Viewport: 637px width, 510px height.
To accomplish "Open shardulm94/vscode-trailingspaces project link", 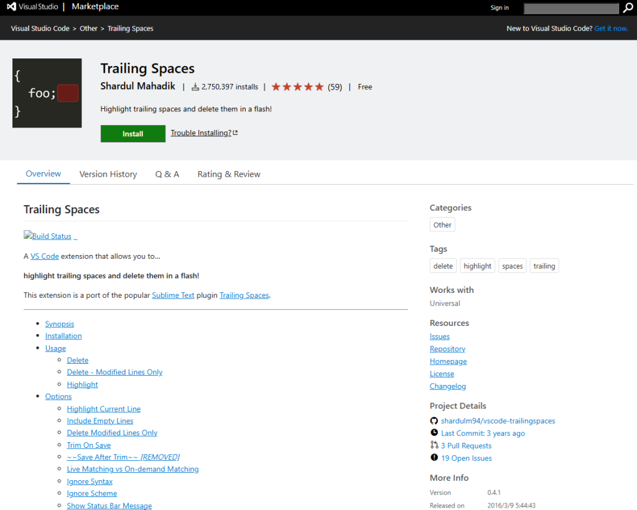I will pos(498,420).
